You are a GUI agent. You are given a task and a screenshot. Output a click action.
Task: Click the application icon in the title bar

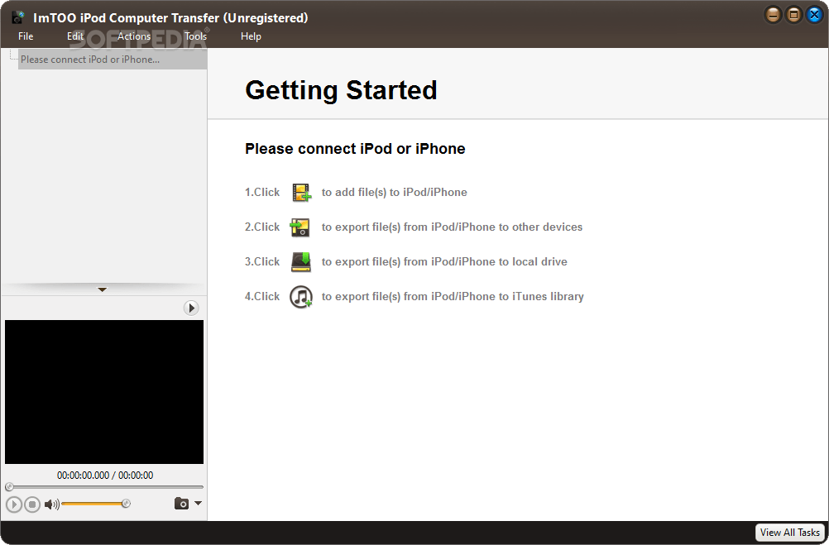pos(18,17)
